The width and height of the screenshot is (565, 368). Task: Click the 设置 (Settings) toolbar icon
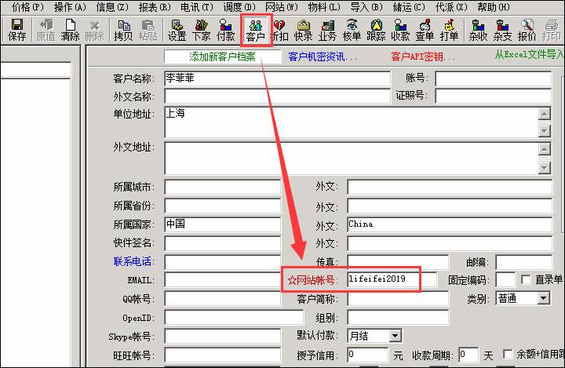(x=177, y=30)
